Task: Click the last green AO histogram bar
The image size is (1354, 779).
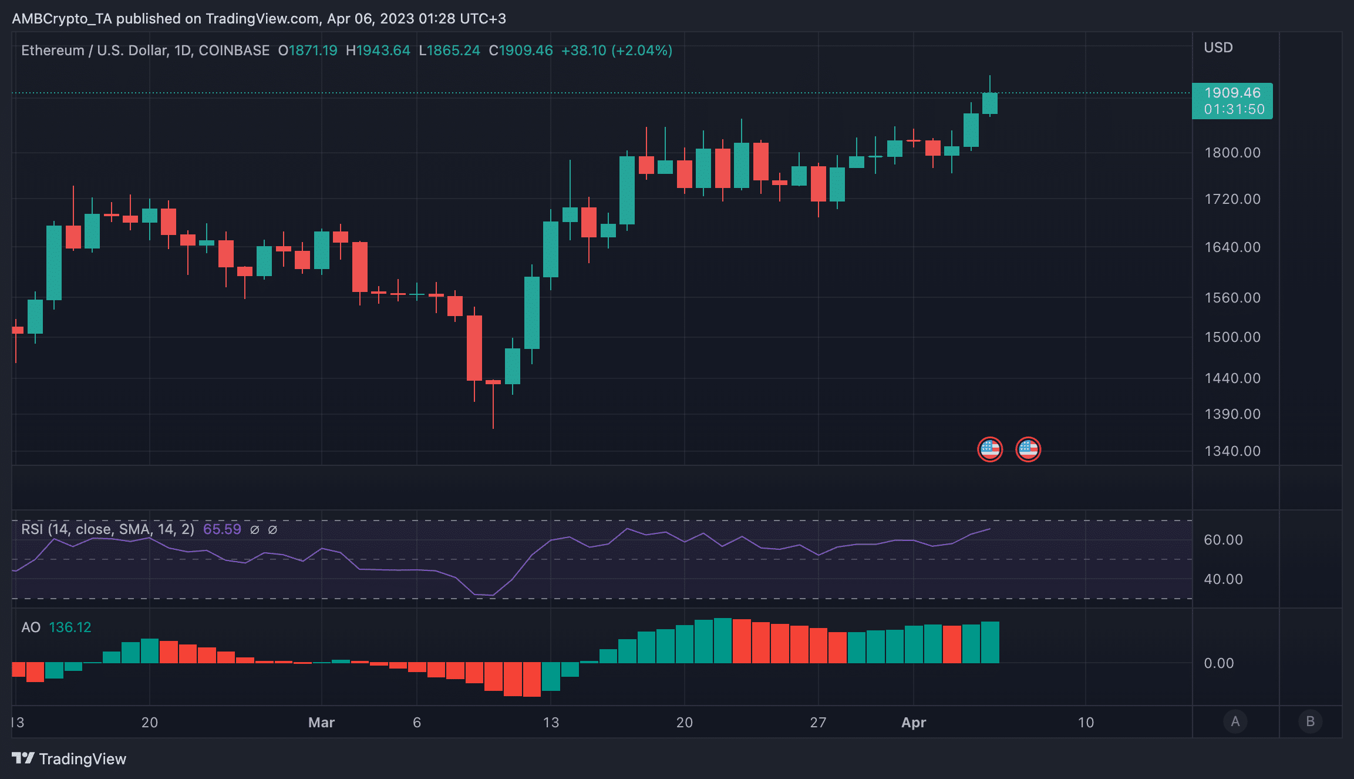Action: tap(990, 642)
